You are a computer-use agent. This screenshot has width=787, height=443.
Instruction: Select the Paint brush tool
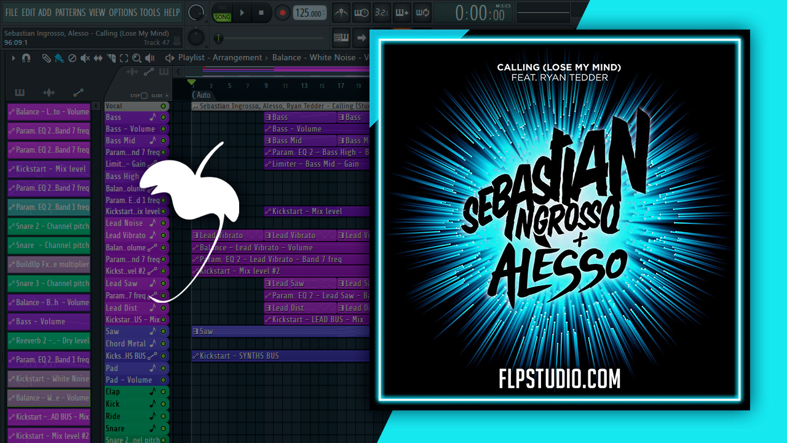click(59, 57)
